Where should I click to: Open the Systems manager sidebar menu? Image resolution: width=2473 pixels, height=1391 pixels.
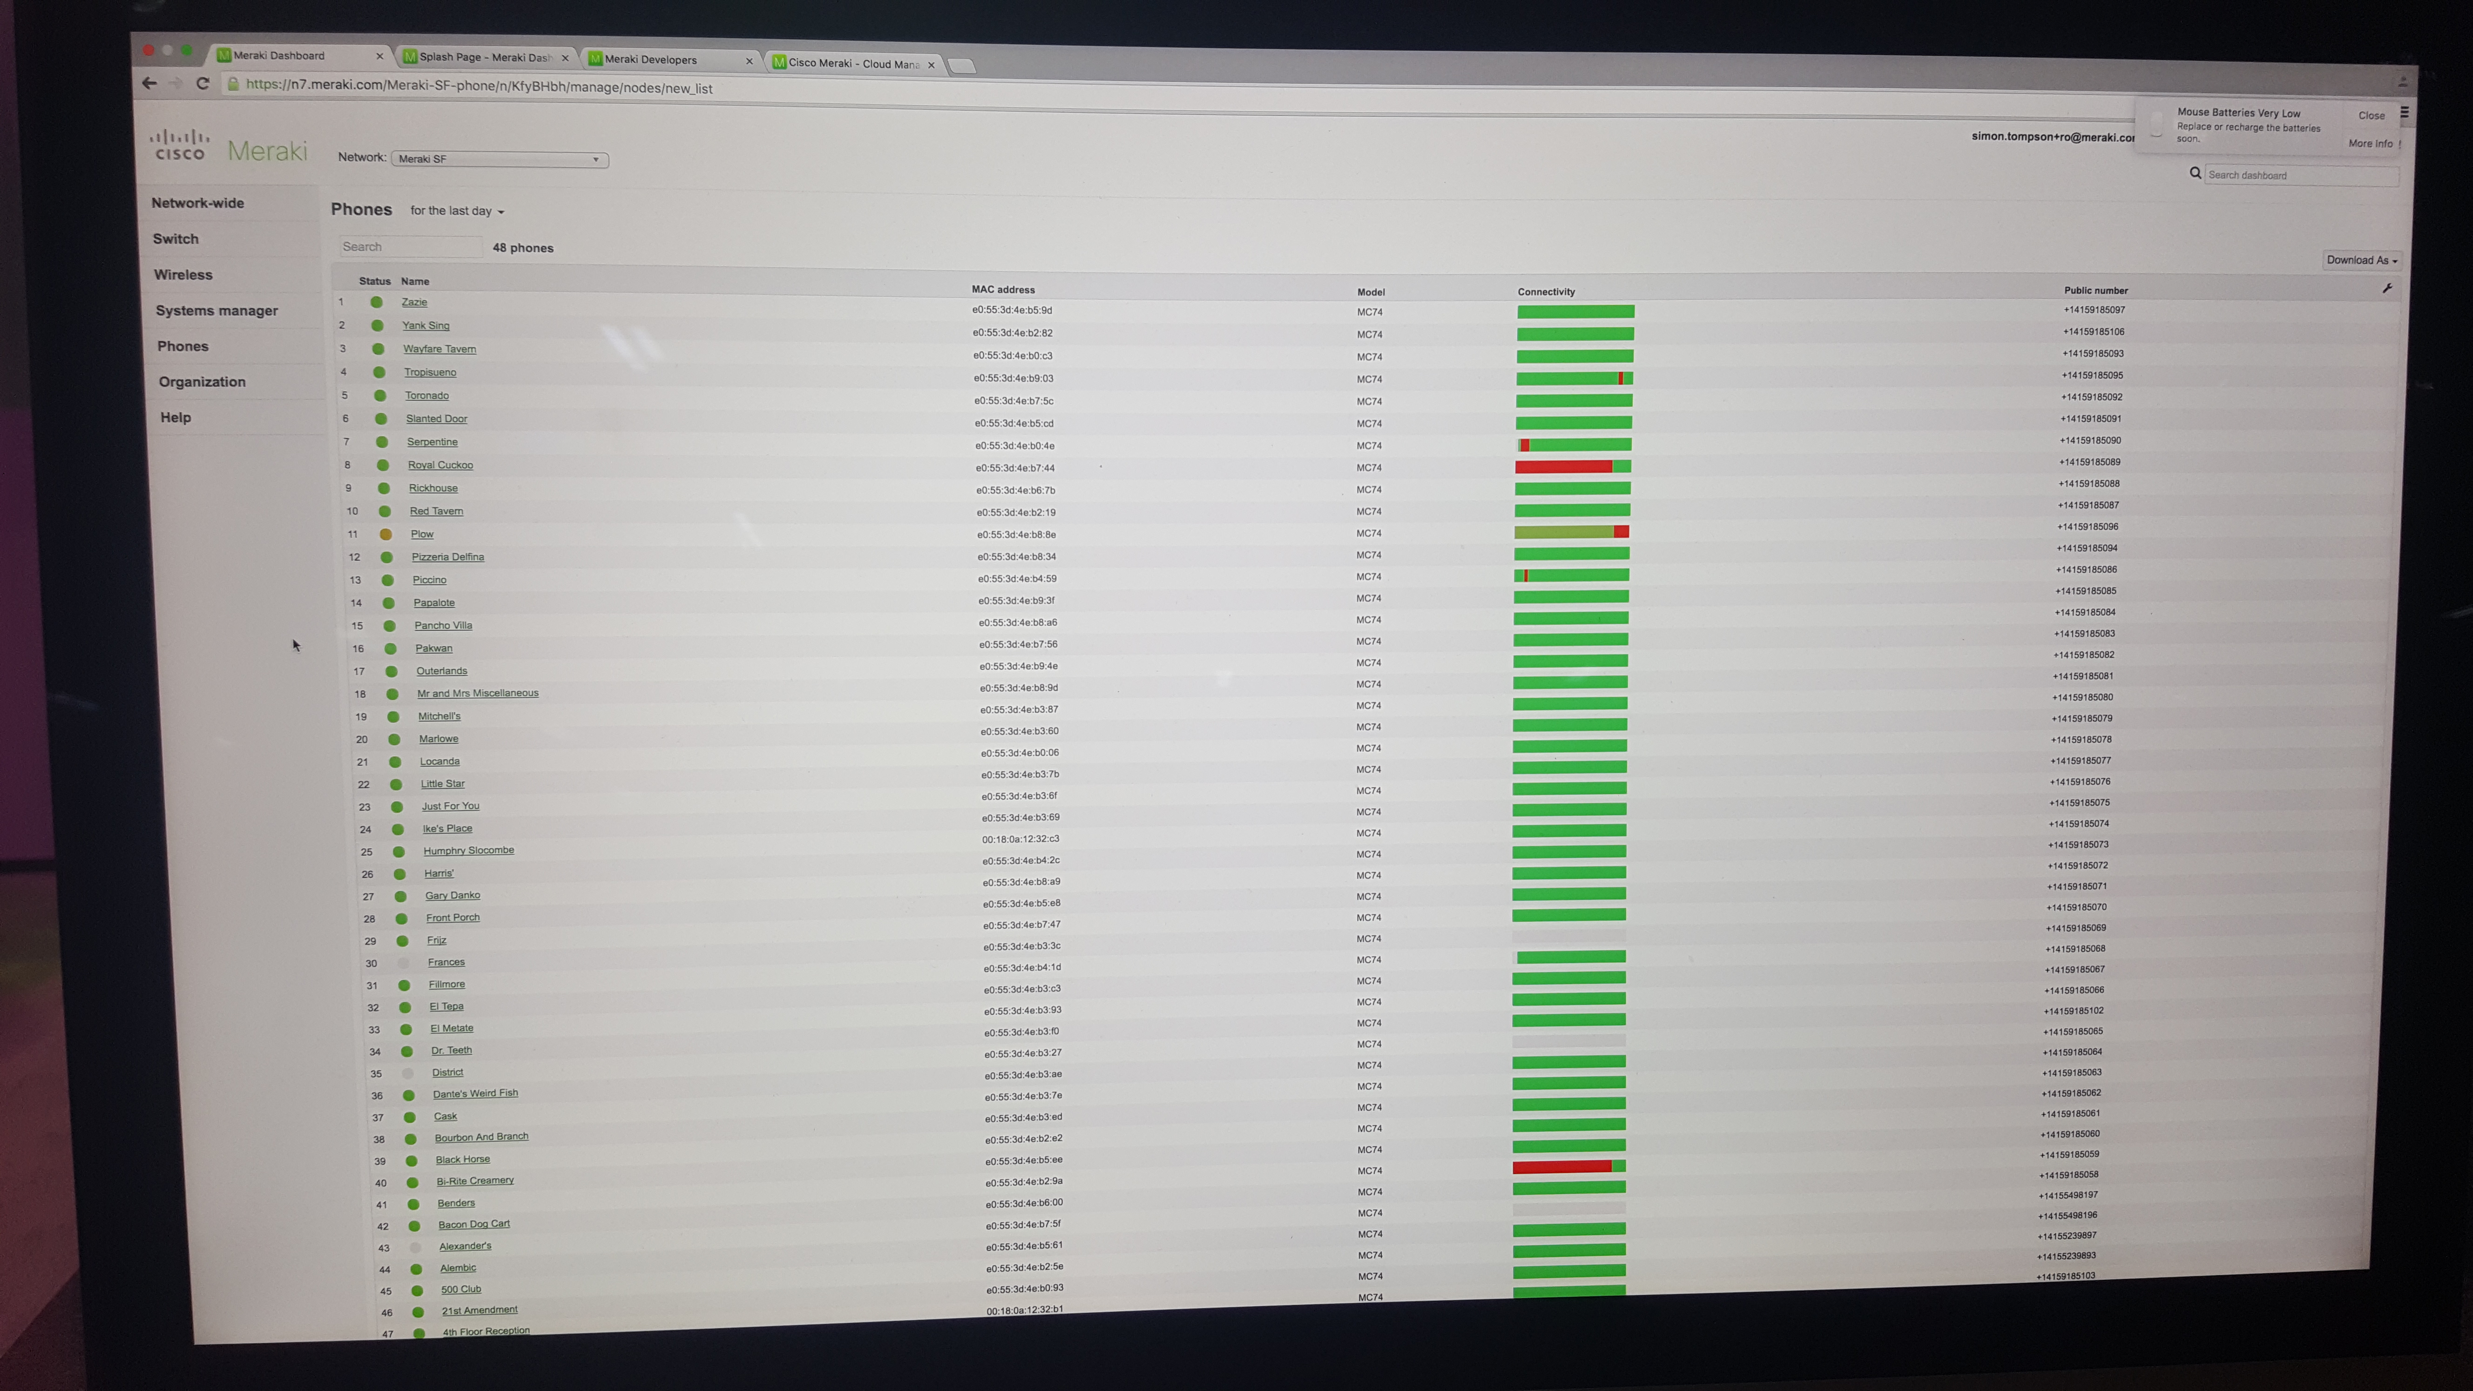pyautogui.click(x=217, y=311)
